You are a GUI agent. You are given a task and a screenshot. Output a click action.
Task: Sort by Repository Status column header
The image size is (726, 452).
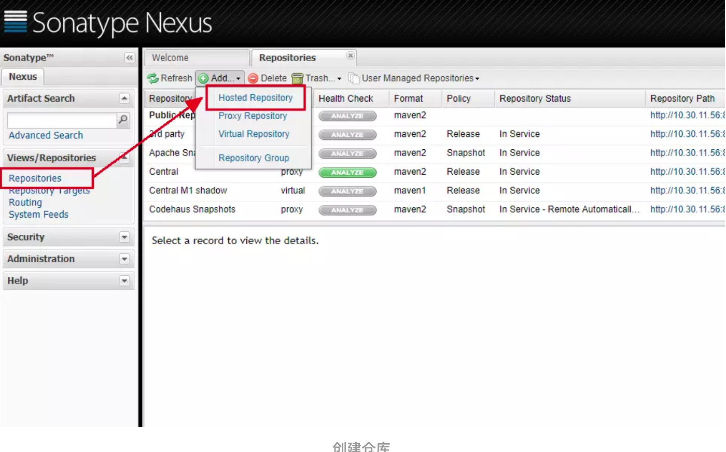coord(569,98)
